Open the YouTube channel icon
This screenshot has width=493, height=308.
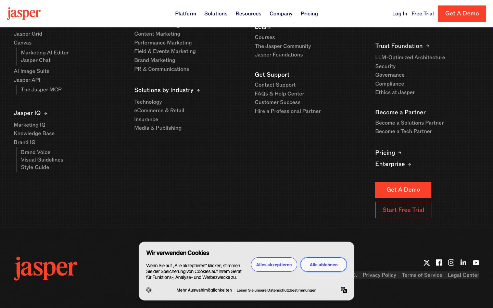pos(476,262)
